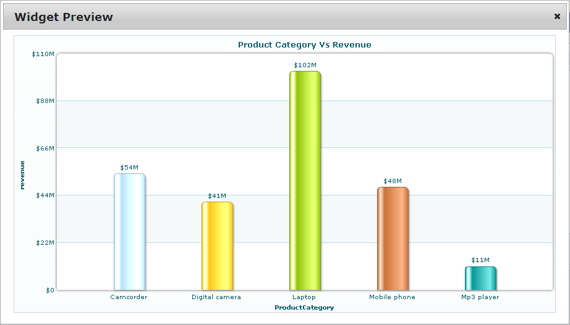
Task: Click the $41M value label
Action: [x=217, y=196]
